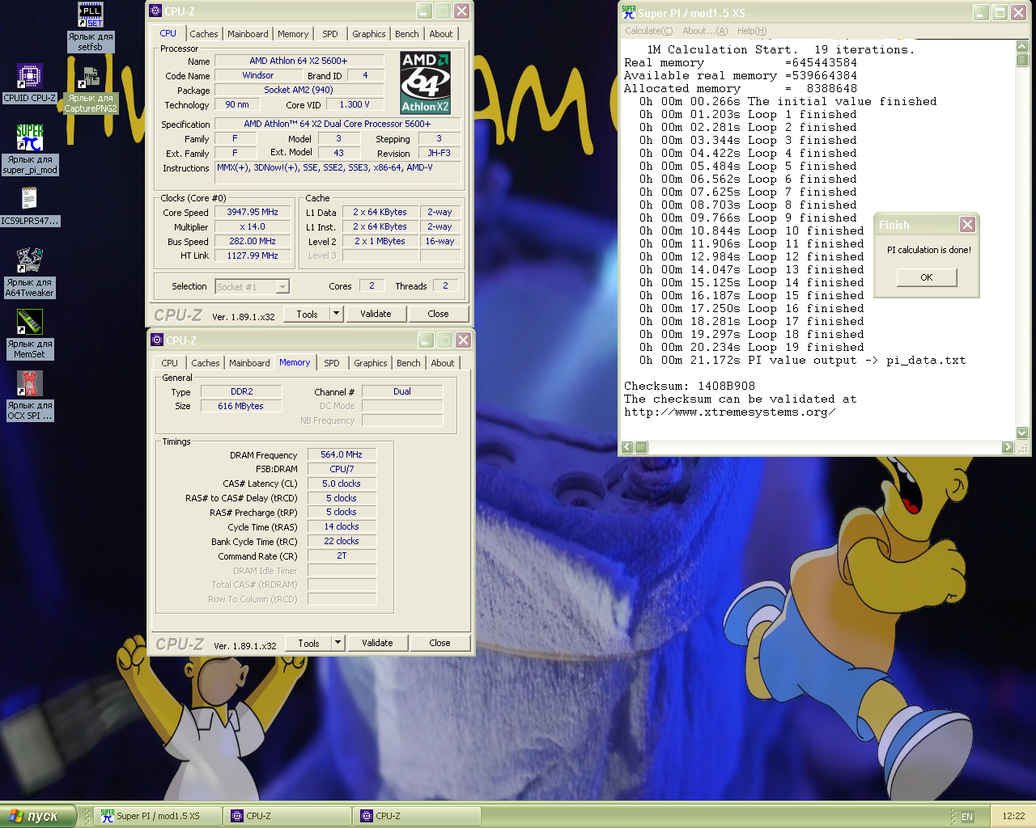Expand Tools dropdown arrow in lower CPU-Z window
This screenshot has height=828, width=1036.
pyautogui.click(x=338, y=643)
